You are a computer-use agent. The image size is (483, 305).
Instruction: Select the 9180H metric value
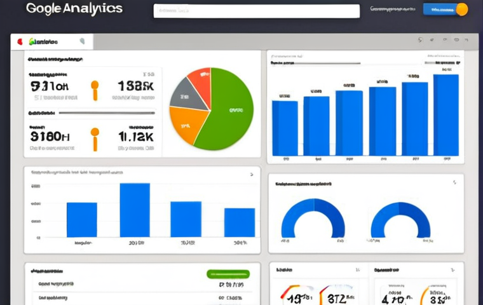click(x=50, y=136)
